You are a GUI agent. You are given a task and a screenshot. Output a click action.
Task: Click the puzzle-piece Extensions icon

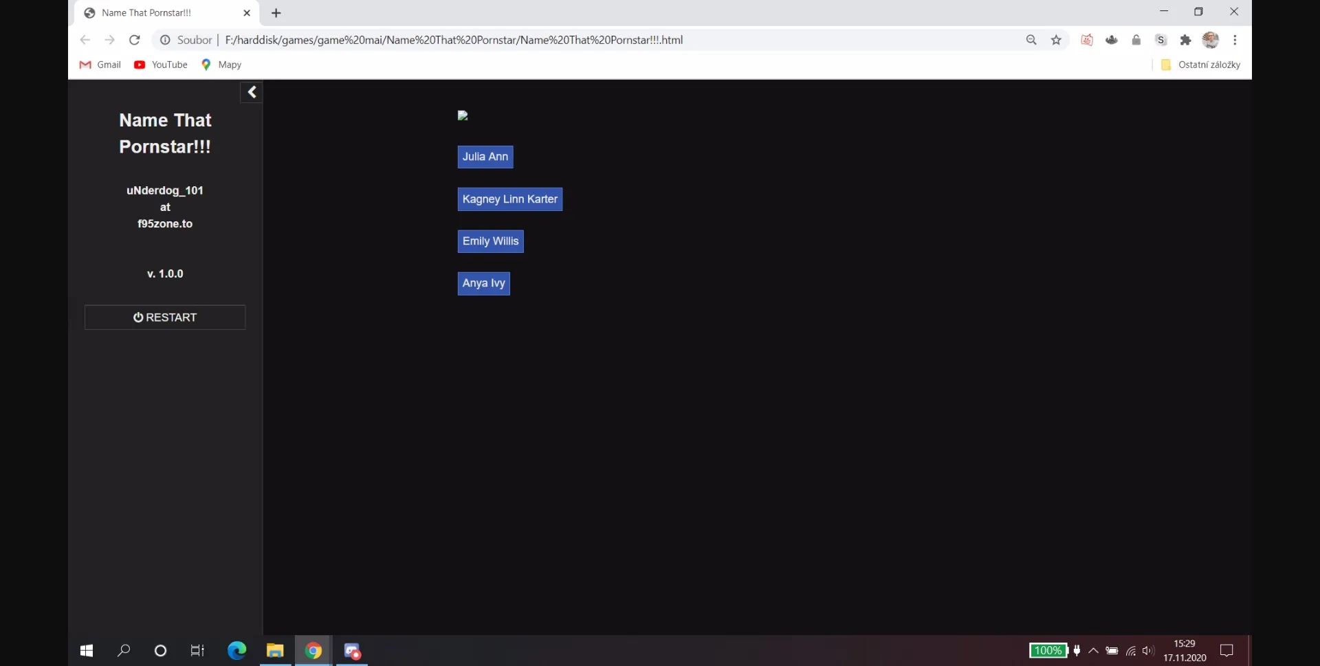tap(1185, 40)
